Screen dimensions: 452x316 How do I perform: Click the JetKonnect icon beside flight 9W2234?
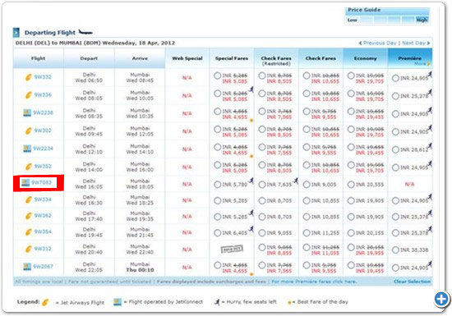tap(27, 149)
